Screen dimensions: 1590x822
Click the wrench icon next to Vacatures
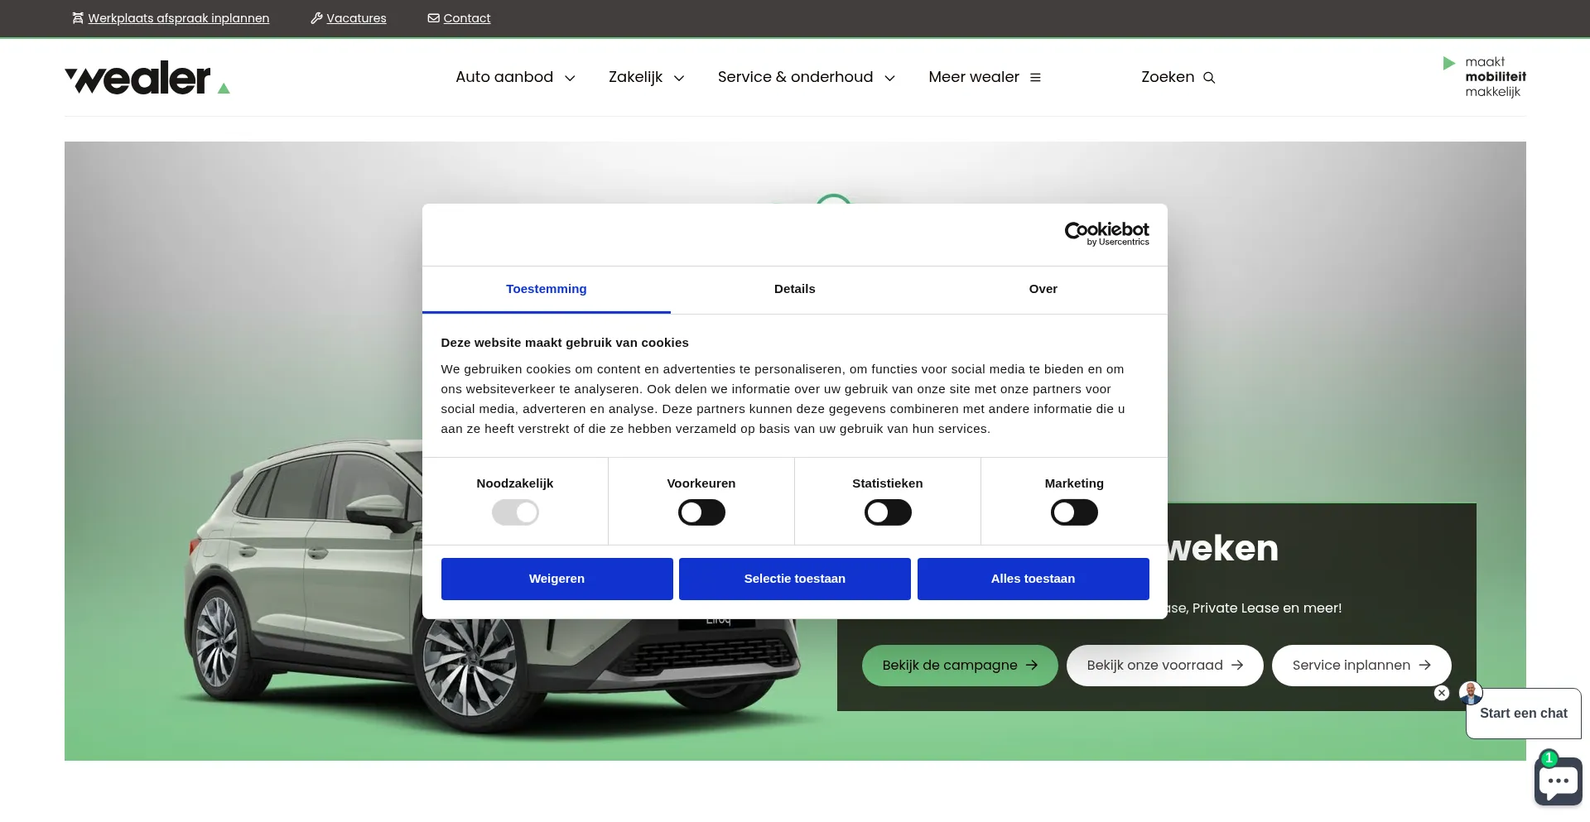(316, 18)
